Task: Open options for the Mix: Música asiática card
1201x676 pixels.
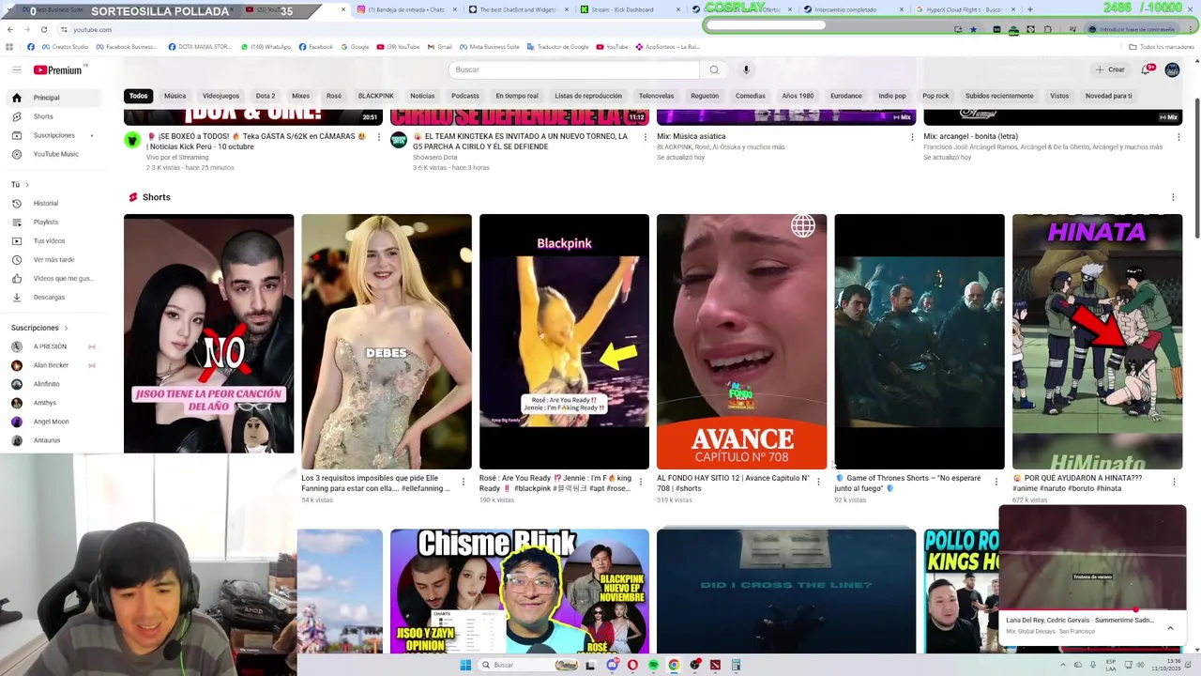Action: click(x=912, y=137)
